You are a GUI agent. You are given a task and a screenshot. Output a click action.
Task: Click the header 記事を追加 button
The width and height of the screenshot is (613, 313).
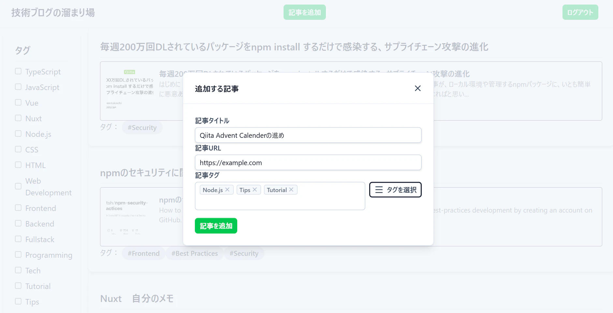(x=305, y=12)
